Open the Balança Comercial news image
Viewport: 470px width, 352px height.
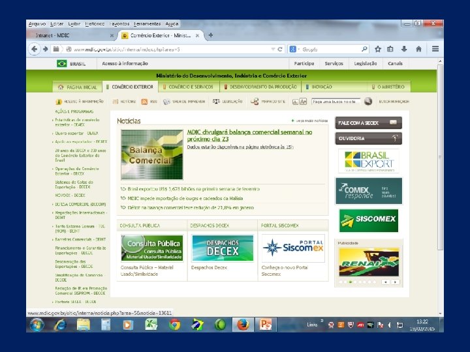(151, 154)
